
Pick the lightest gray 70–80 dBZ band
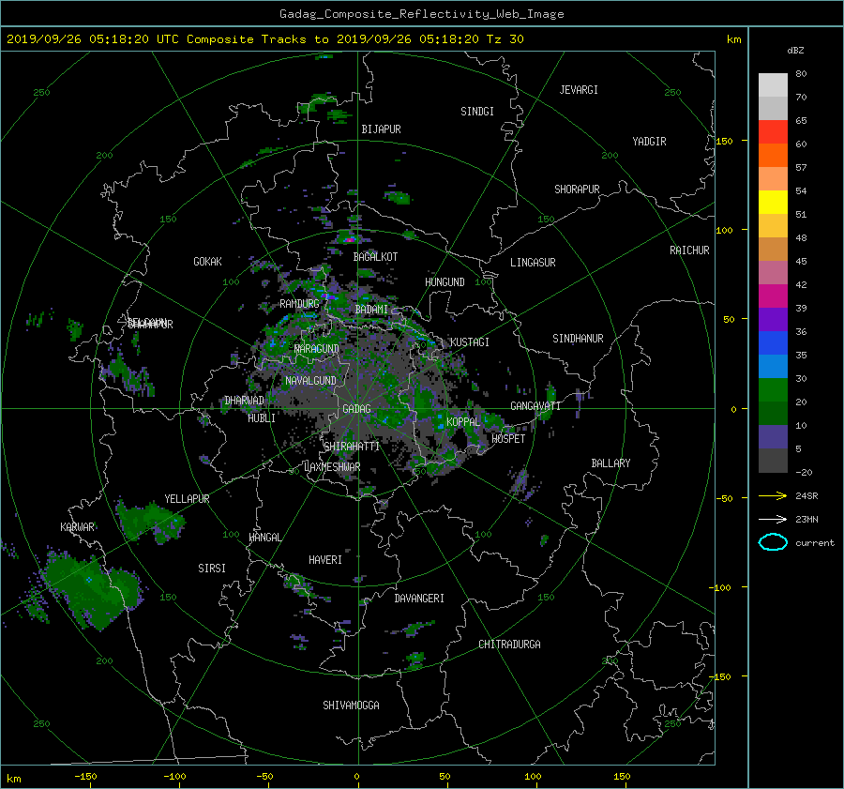click(773, 85)
